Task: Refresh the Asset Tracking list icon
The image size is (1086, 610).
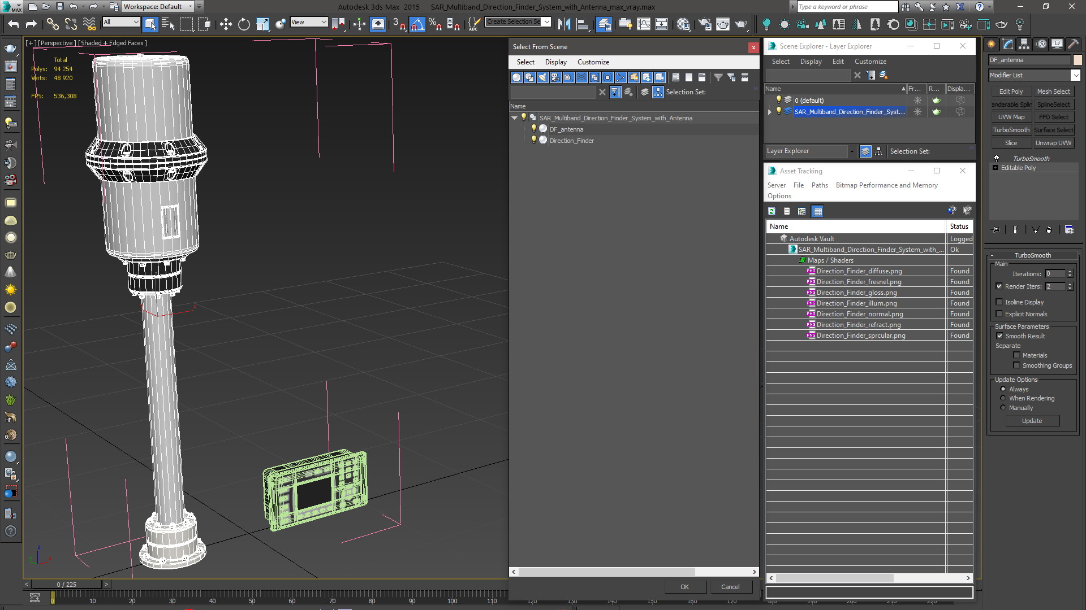Action: 772,211
